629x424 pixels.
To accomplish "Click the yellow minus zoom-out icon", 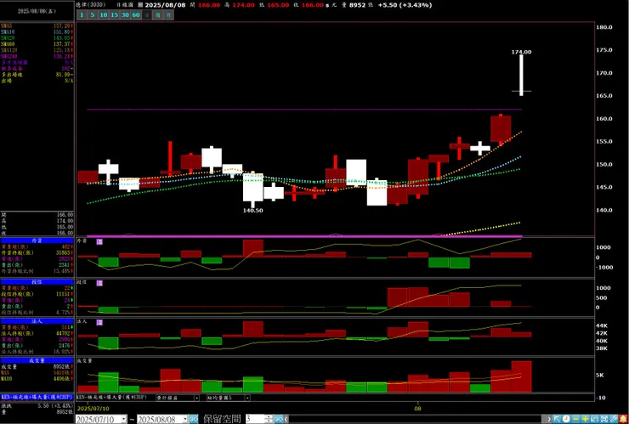I will (x=575, y=419).
